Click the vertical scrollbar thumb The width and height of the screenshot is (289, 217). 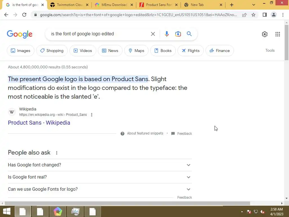point(286,42)
